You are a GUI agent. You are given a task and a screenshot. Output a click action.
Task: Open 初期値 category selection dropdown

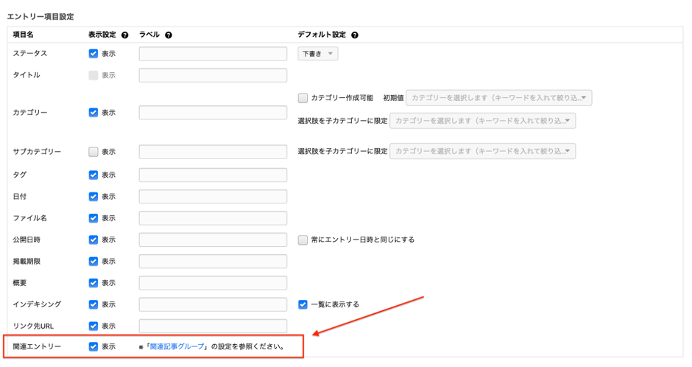(x=498, y=98)
